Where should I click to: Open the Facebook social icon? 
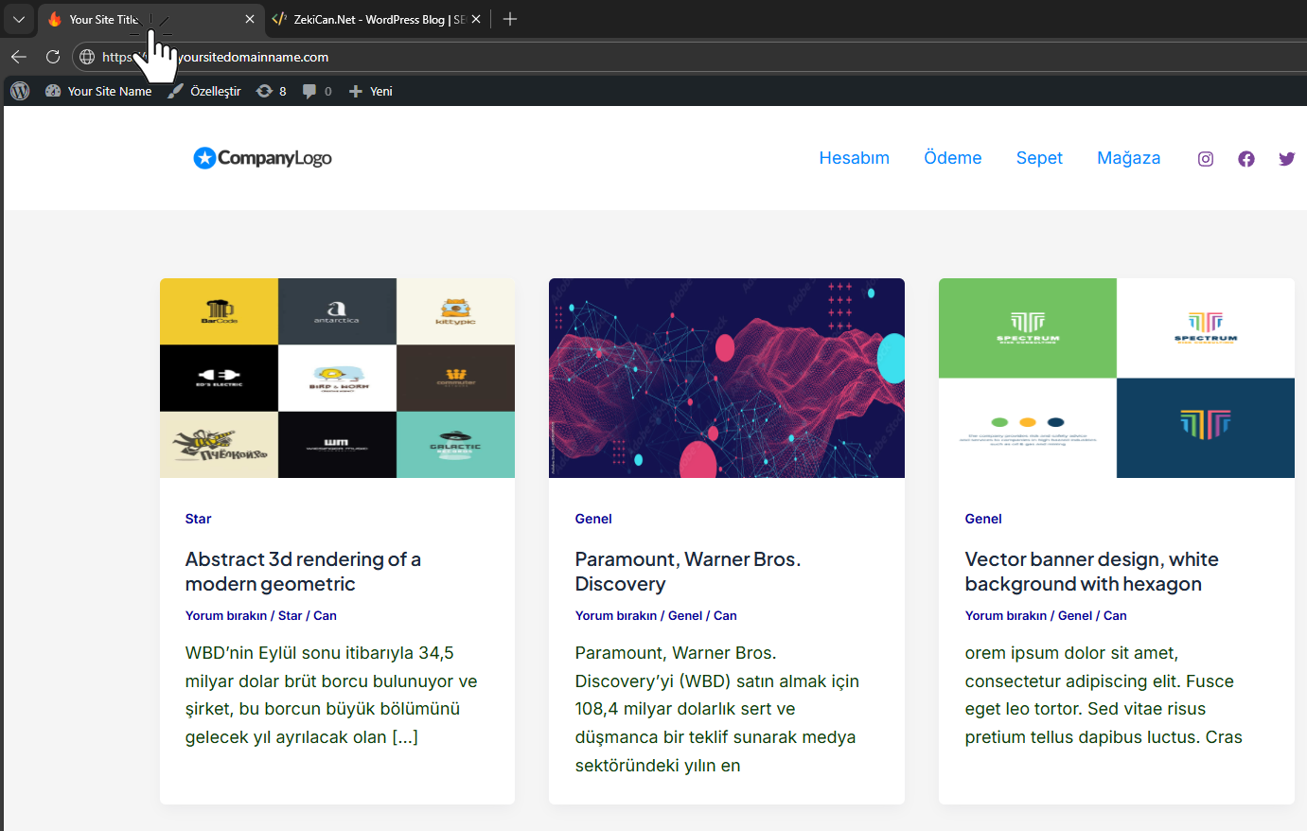click(1245, 159)
